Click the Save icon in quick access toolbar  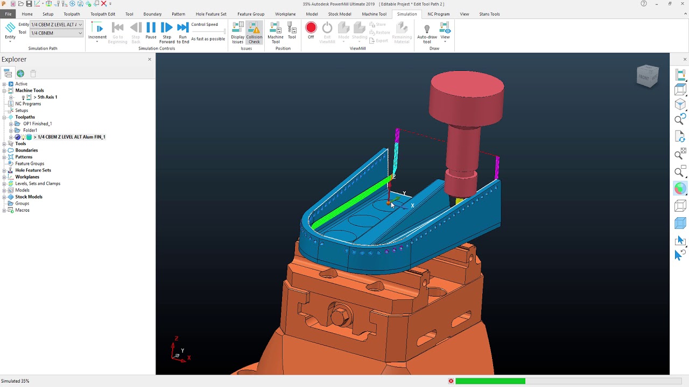pos(29,4)
